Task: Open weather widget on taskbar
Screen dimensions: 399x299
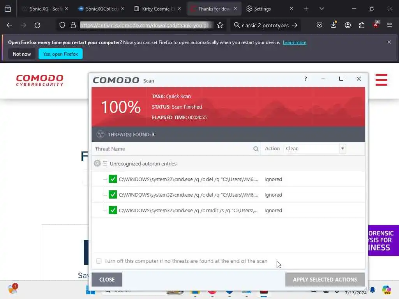Action: (x=13, y=288)
